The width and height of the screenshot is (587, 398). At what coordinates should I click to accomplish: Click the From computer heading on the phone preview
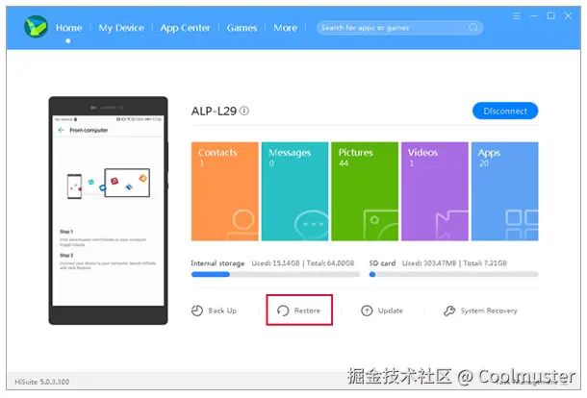(x=89, y=130)
